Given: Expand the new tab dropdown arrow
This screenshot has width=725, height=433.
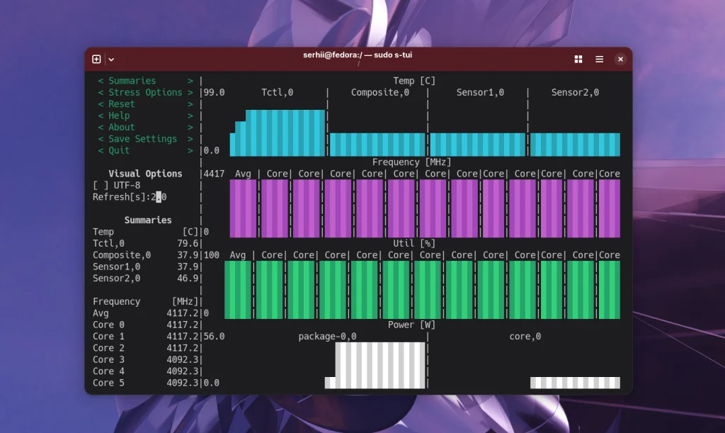Looking at the screenshot, I should [111, 60].
